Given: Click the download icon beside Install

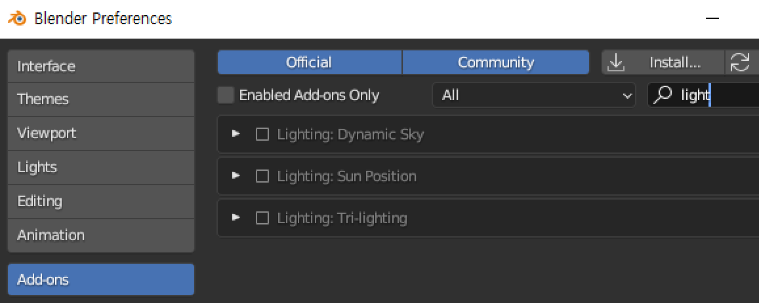Looking at the screenshot, I should [616, 62].
